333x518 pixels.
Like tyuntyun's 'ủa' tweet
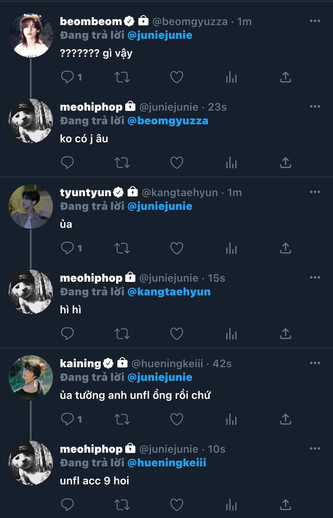176,248
